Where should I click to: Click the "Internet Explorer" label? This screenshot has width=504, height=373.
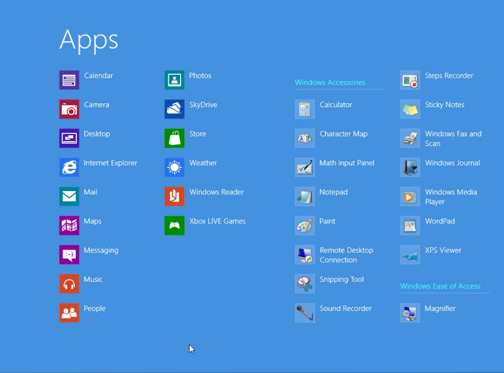tap(110, 163)
